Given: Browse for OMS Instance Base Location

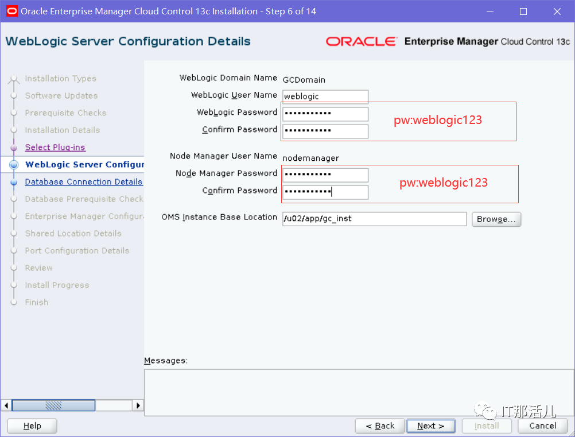Looking at the screenshot, I should point(496,219).
